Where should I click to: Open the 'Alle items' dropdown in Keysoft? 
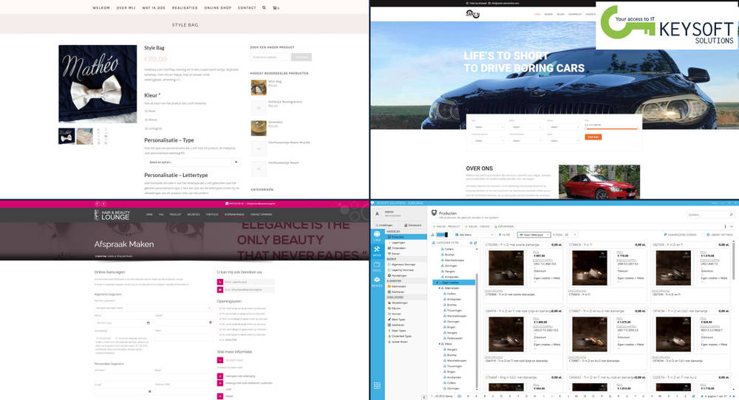[476, 235]
